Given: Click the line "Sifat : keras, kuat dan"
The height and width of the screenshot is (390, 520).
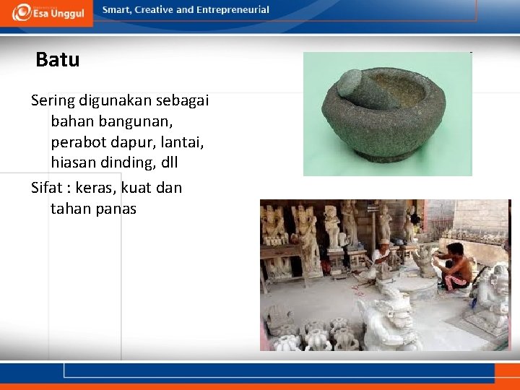Looking at the screenshot, I should (106, 188).
